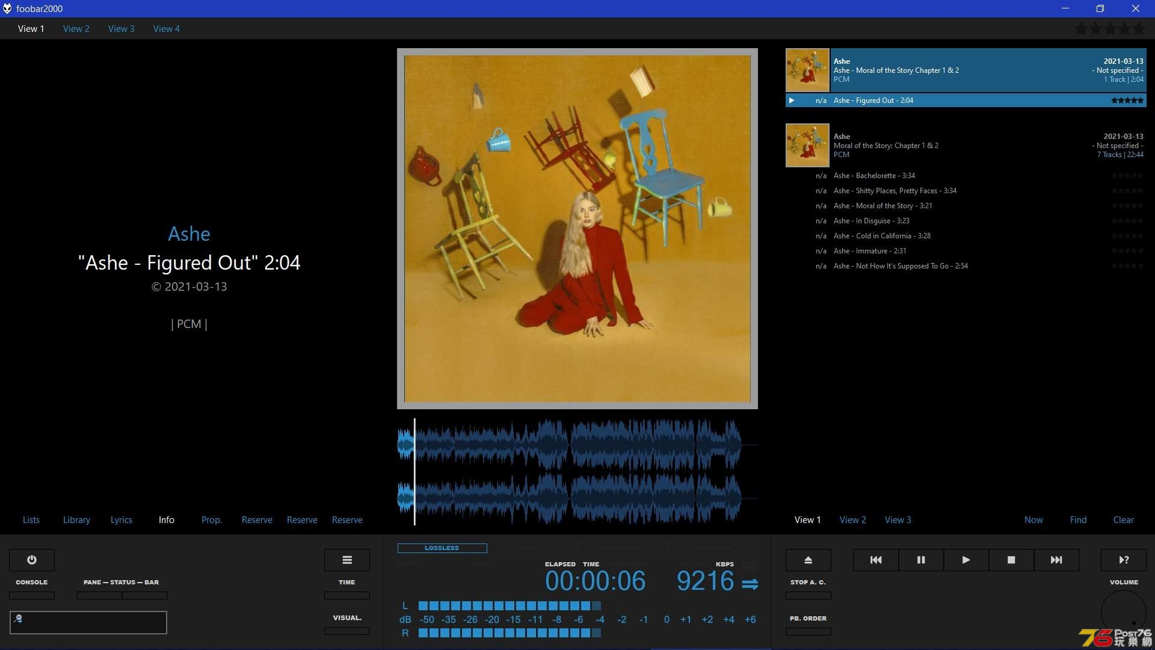This screenshot has width=1155, height=650.
Task: Select Moral of the Story: Chapter album thumbnail
Action: (x=808, y=146)
